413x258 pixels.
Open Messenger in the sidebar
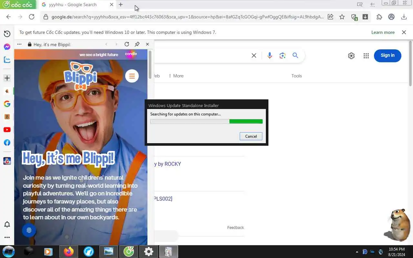click(7, 47)
